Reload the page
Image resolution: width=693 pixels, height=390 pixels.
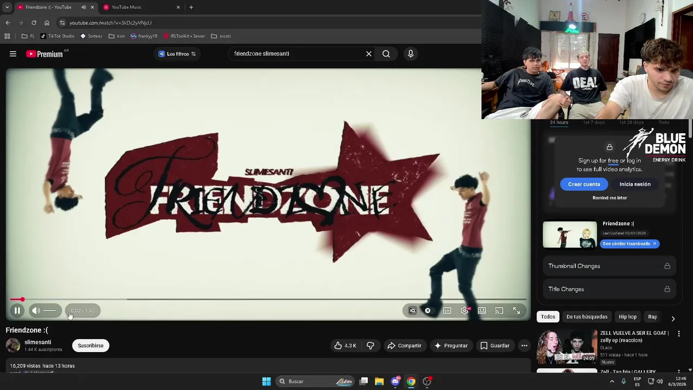[x=34, y=23]
